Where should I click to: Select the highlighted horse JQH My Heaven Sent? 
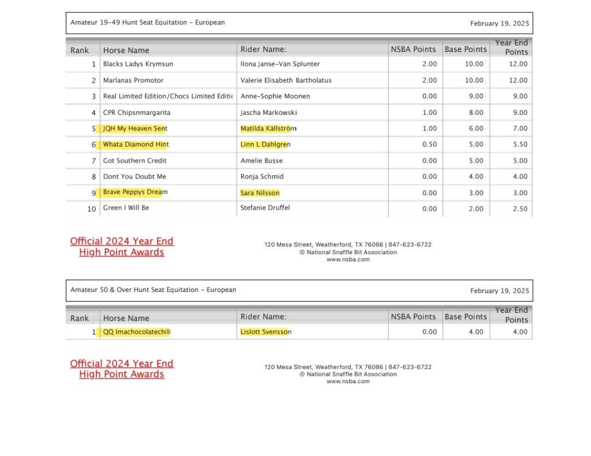point(135,129)
